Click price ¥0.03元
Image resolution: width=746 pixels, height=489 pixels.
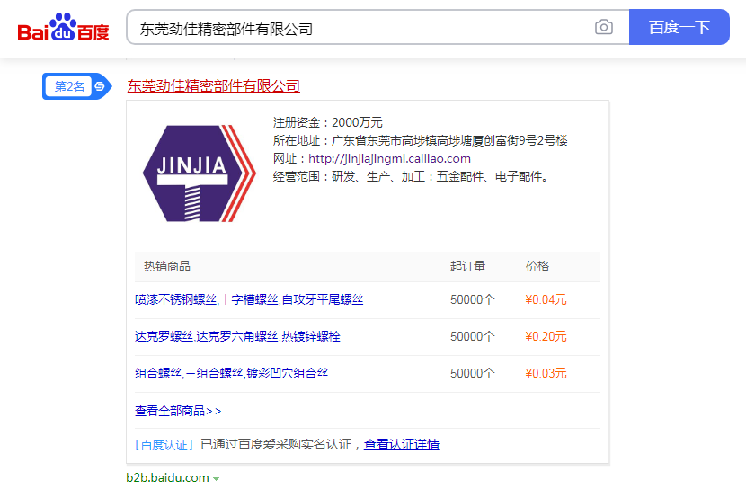click(546, 373)
